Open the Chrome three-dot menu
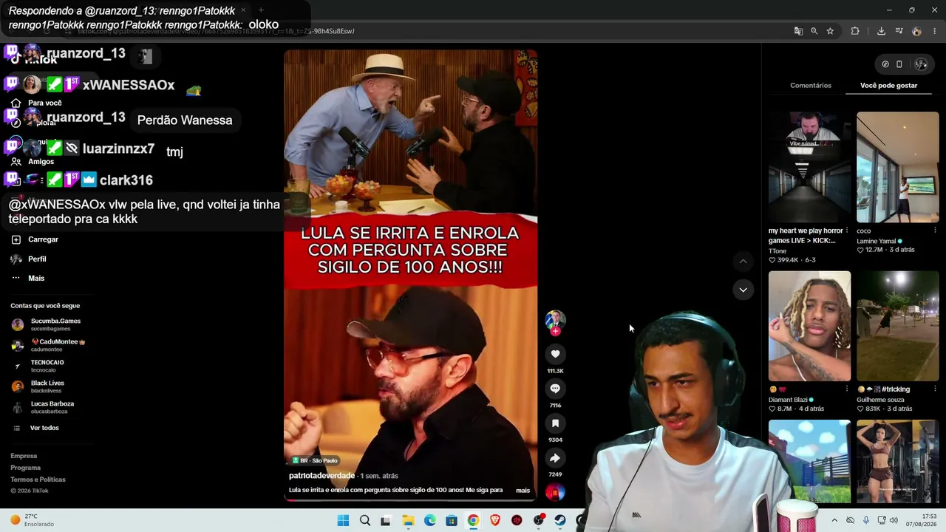 934,31
